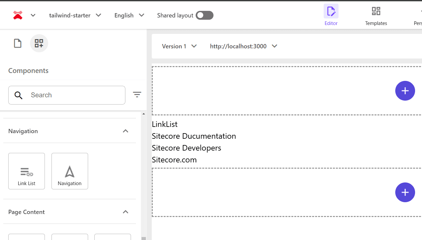This screenshot has height=240, width=422.
Task: Click the filter components icon
Action: pyautogui.click(x=137, y=95)
